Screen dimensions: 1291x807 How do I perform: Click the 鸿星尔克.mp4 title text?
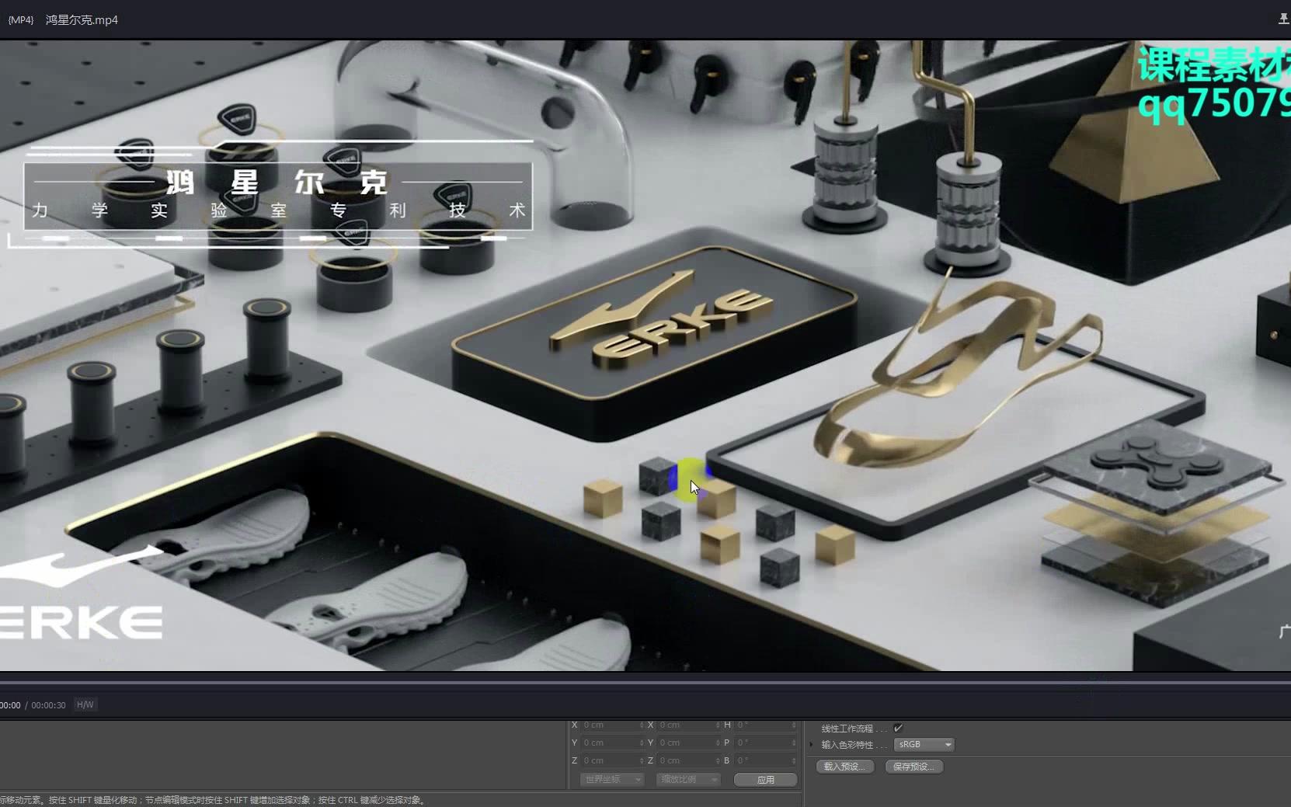tap(82, 20)
